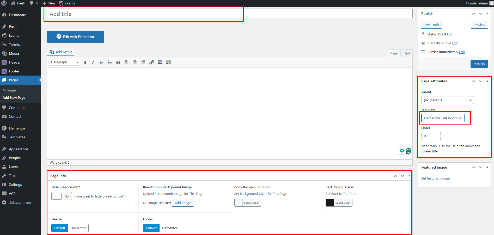This screenshot has height=235, width=494.
Task: Toggle Italic formatting in editor toolbar
Action: (93, 62)
